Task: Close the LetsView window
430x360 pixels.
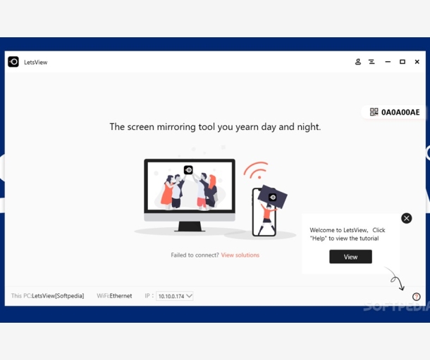Action: (417, 62)
